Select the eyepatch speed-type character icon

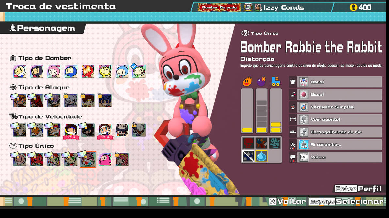point(122,130)
